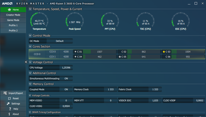Click core C 05 frequency bar 641
Screen dimensions: 206x117
tap(144, 57)
